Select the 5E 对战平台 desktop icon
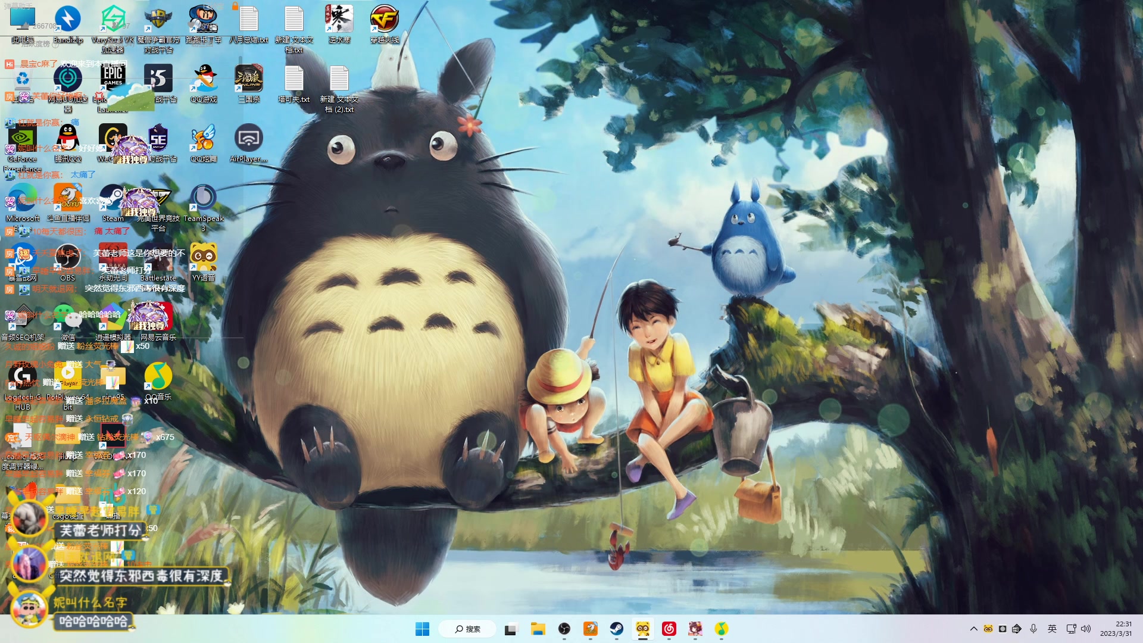The height and width of the screenshot is (643, 1143). click(158, 143)
